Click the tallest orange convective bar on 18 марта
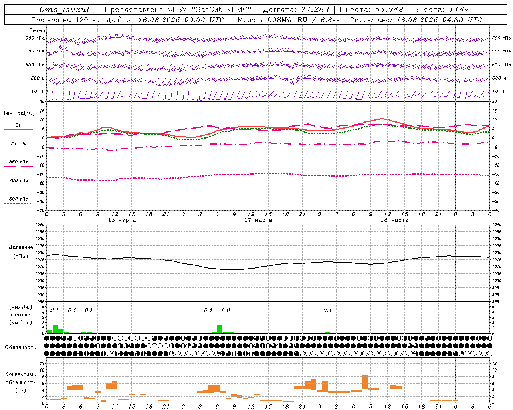The height and width of the screenshot is (410, 513). [364, 382]
